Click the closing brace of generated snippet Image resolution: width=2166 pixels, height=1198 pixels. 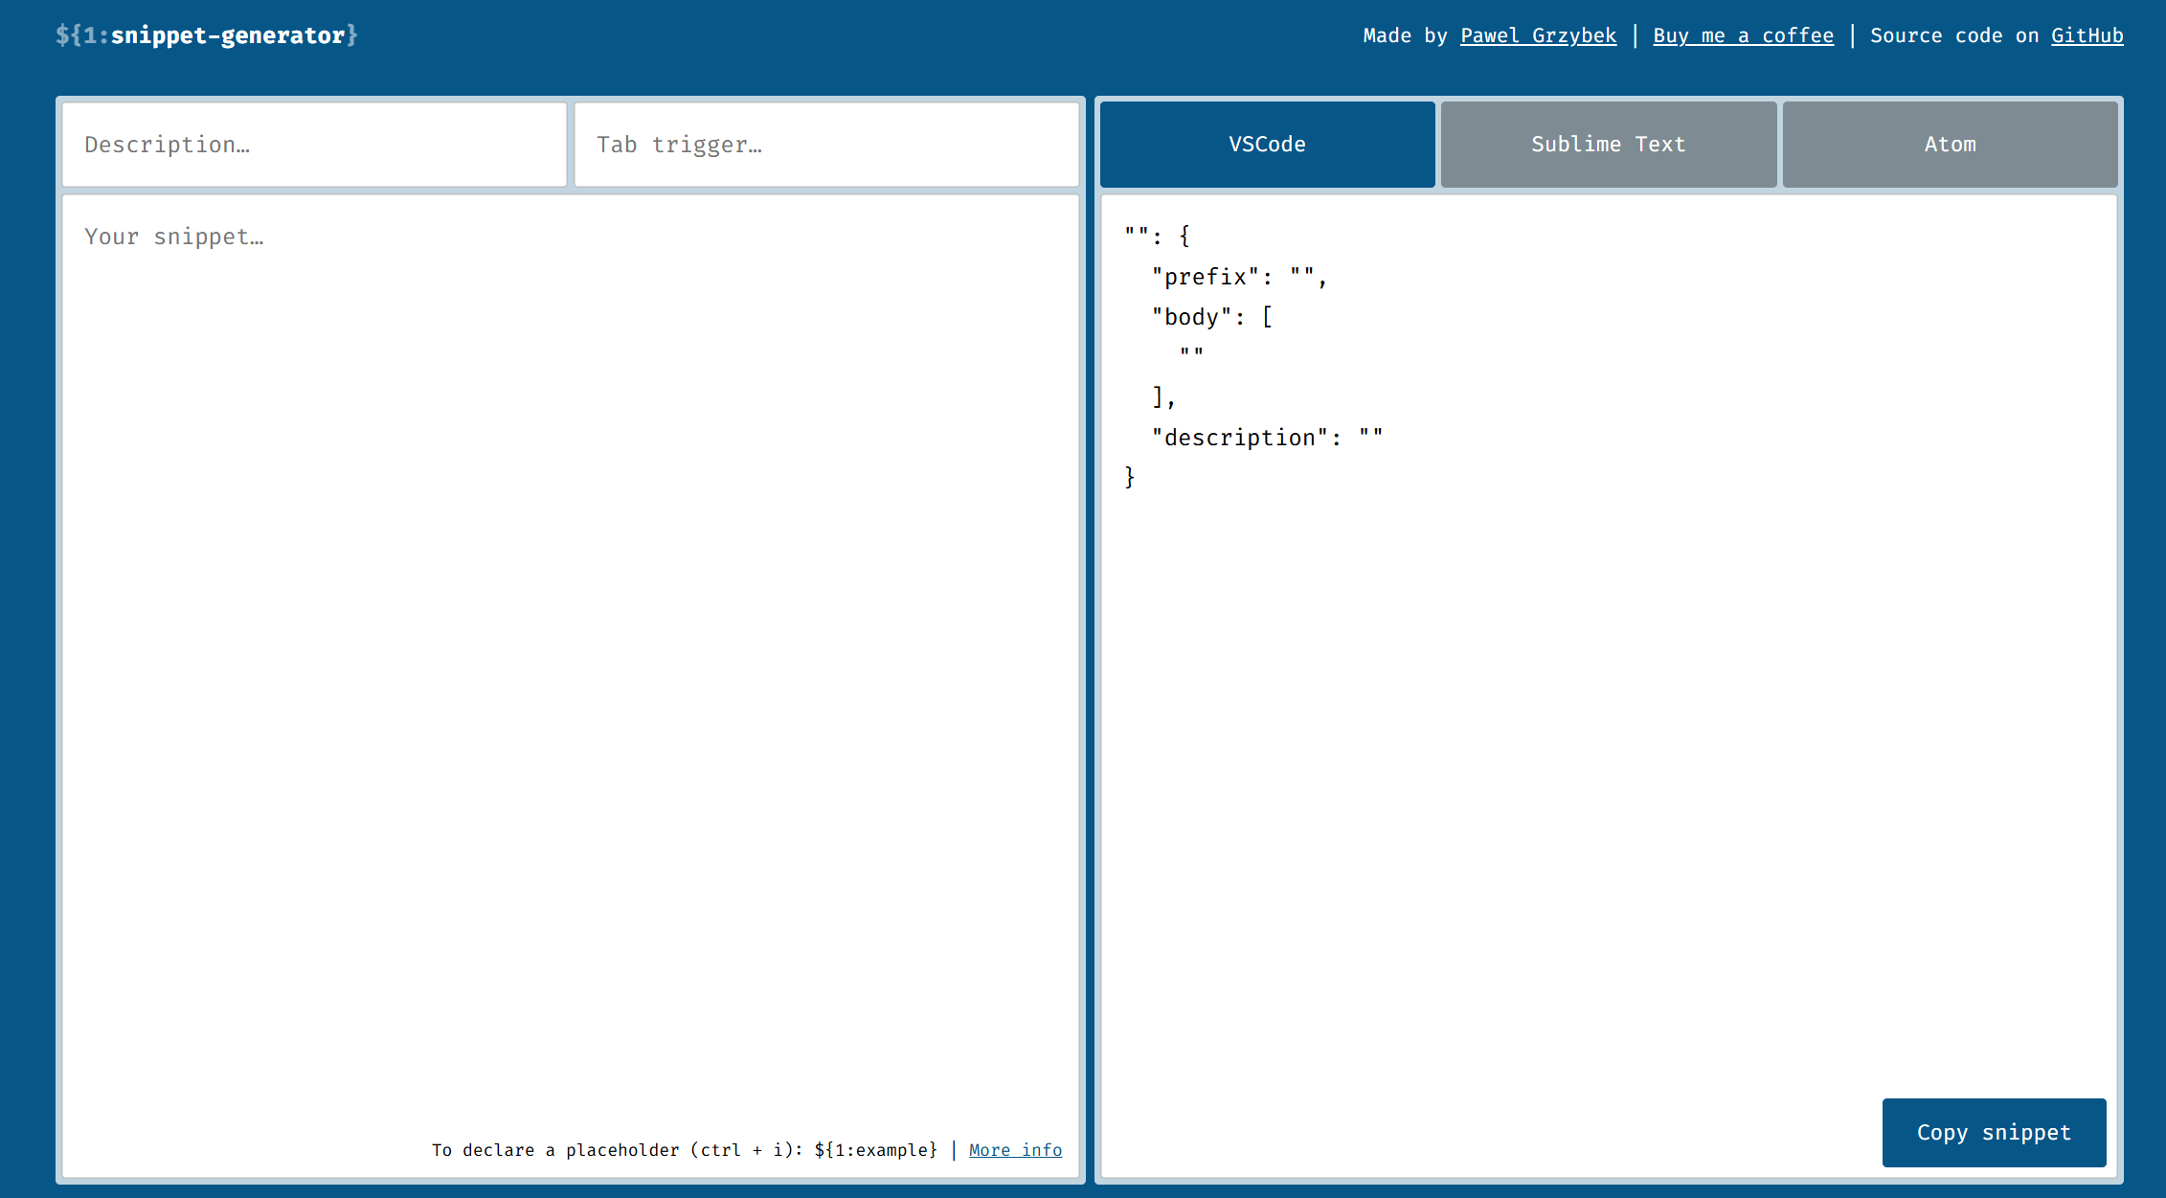1130,478
